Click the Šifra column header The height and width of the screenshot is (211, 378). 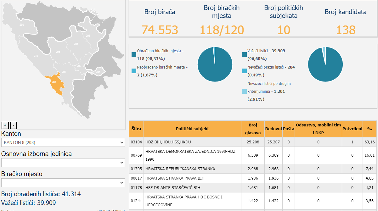136,129
